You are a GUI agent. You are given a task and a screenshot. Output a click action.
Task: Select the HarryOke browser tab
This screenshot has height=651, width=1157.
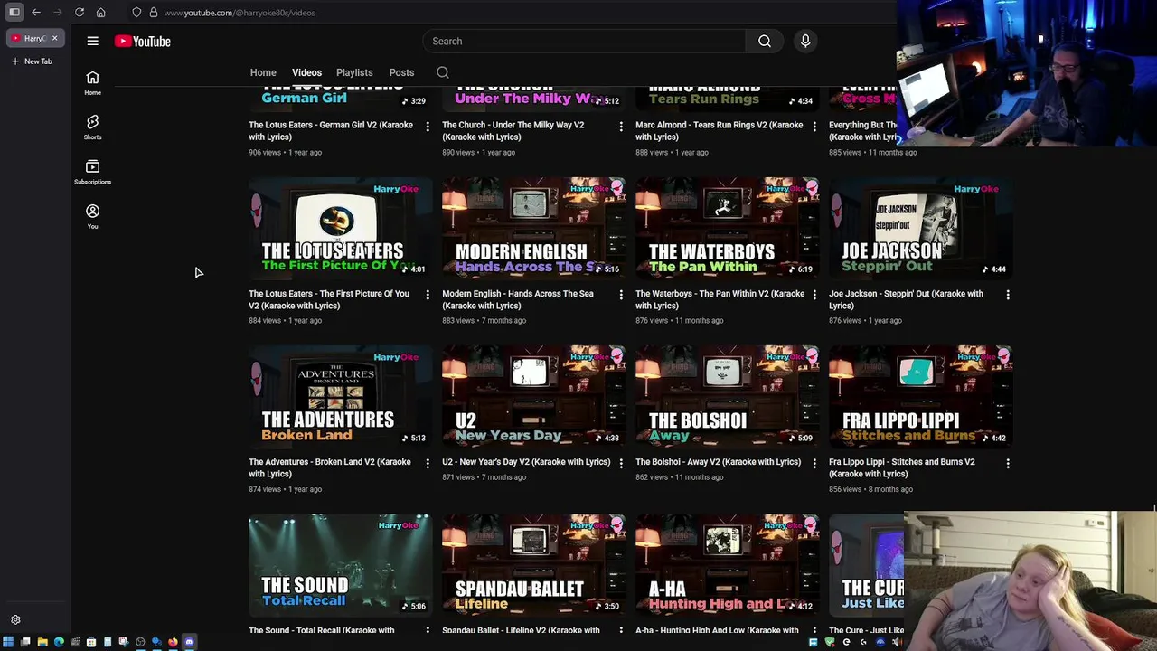(34, 38)
